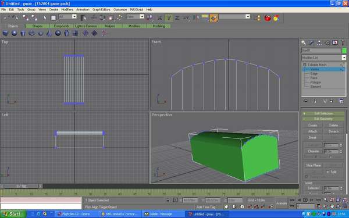This screenshot has width=349, height=218.
Task: Open the File menu
Action: tap(3, 9)
